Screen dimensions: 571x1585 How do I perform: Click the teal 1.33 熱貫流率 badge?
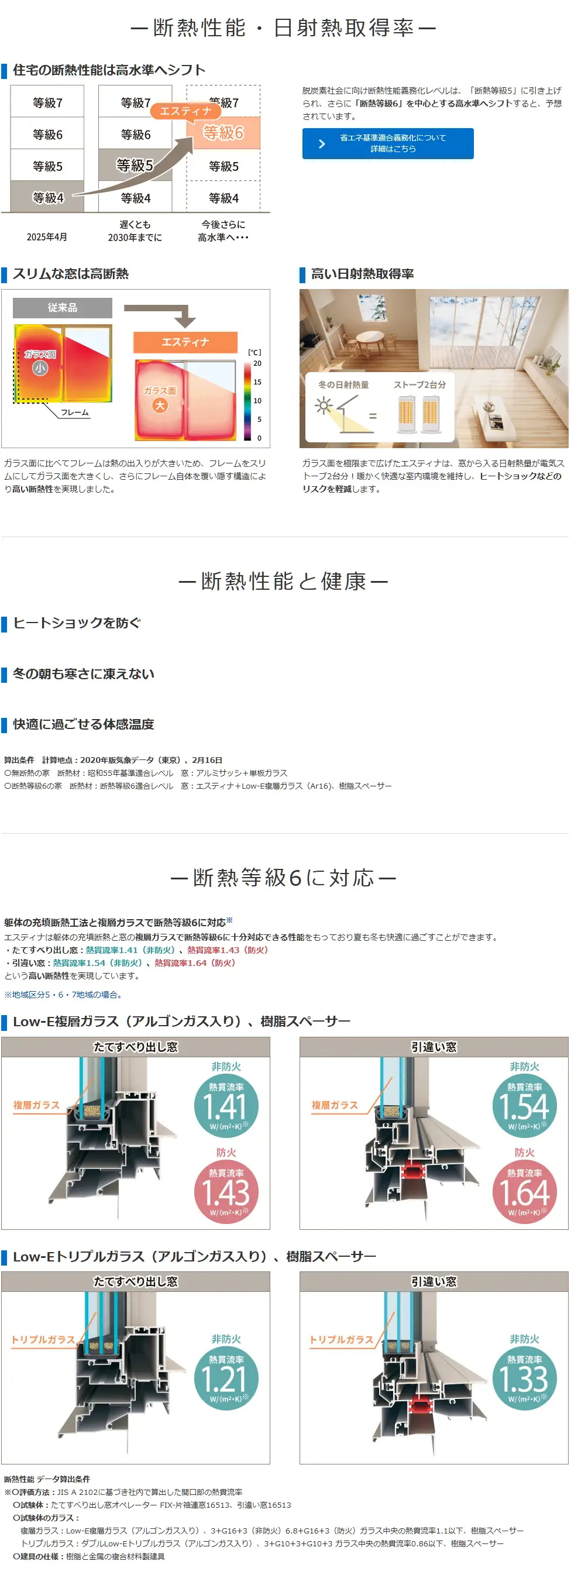[524, 1378]
